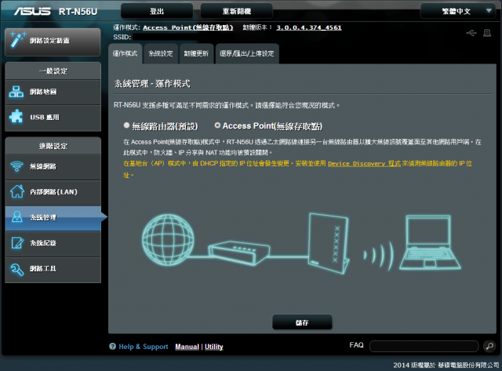Open the Utility link in footer
Screen dimensions: 502x371
coord(214,347)
